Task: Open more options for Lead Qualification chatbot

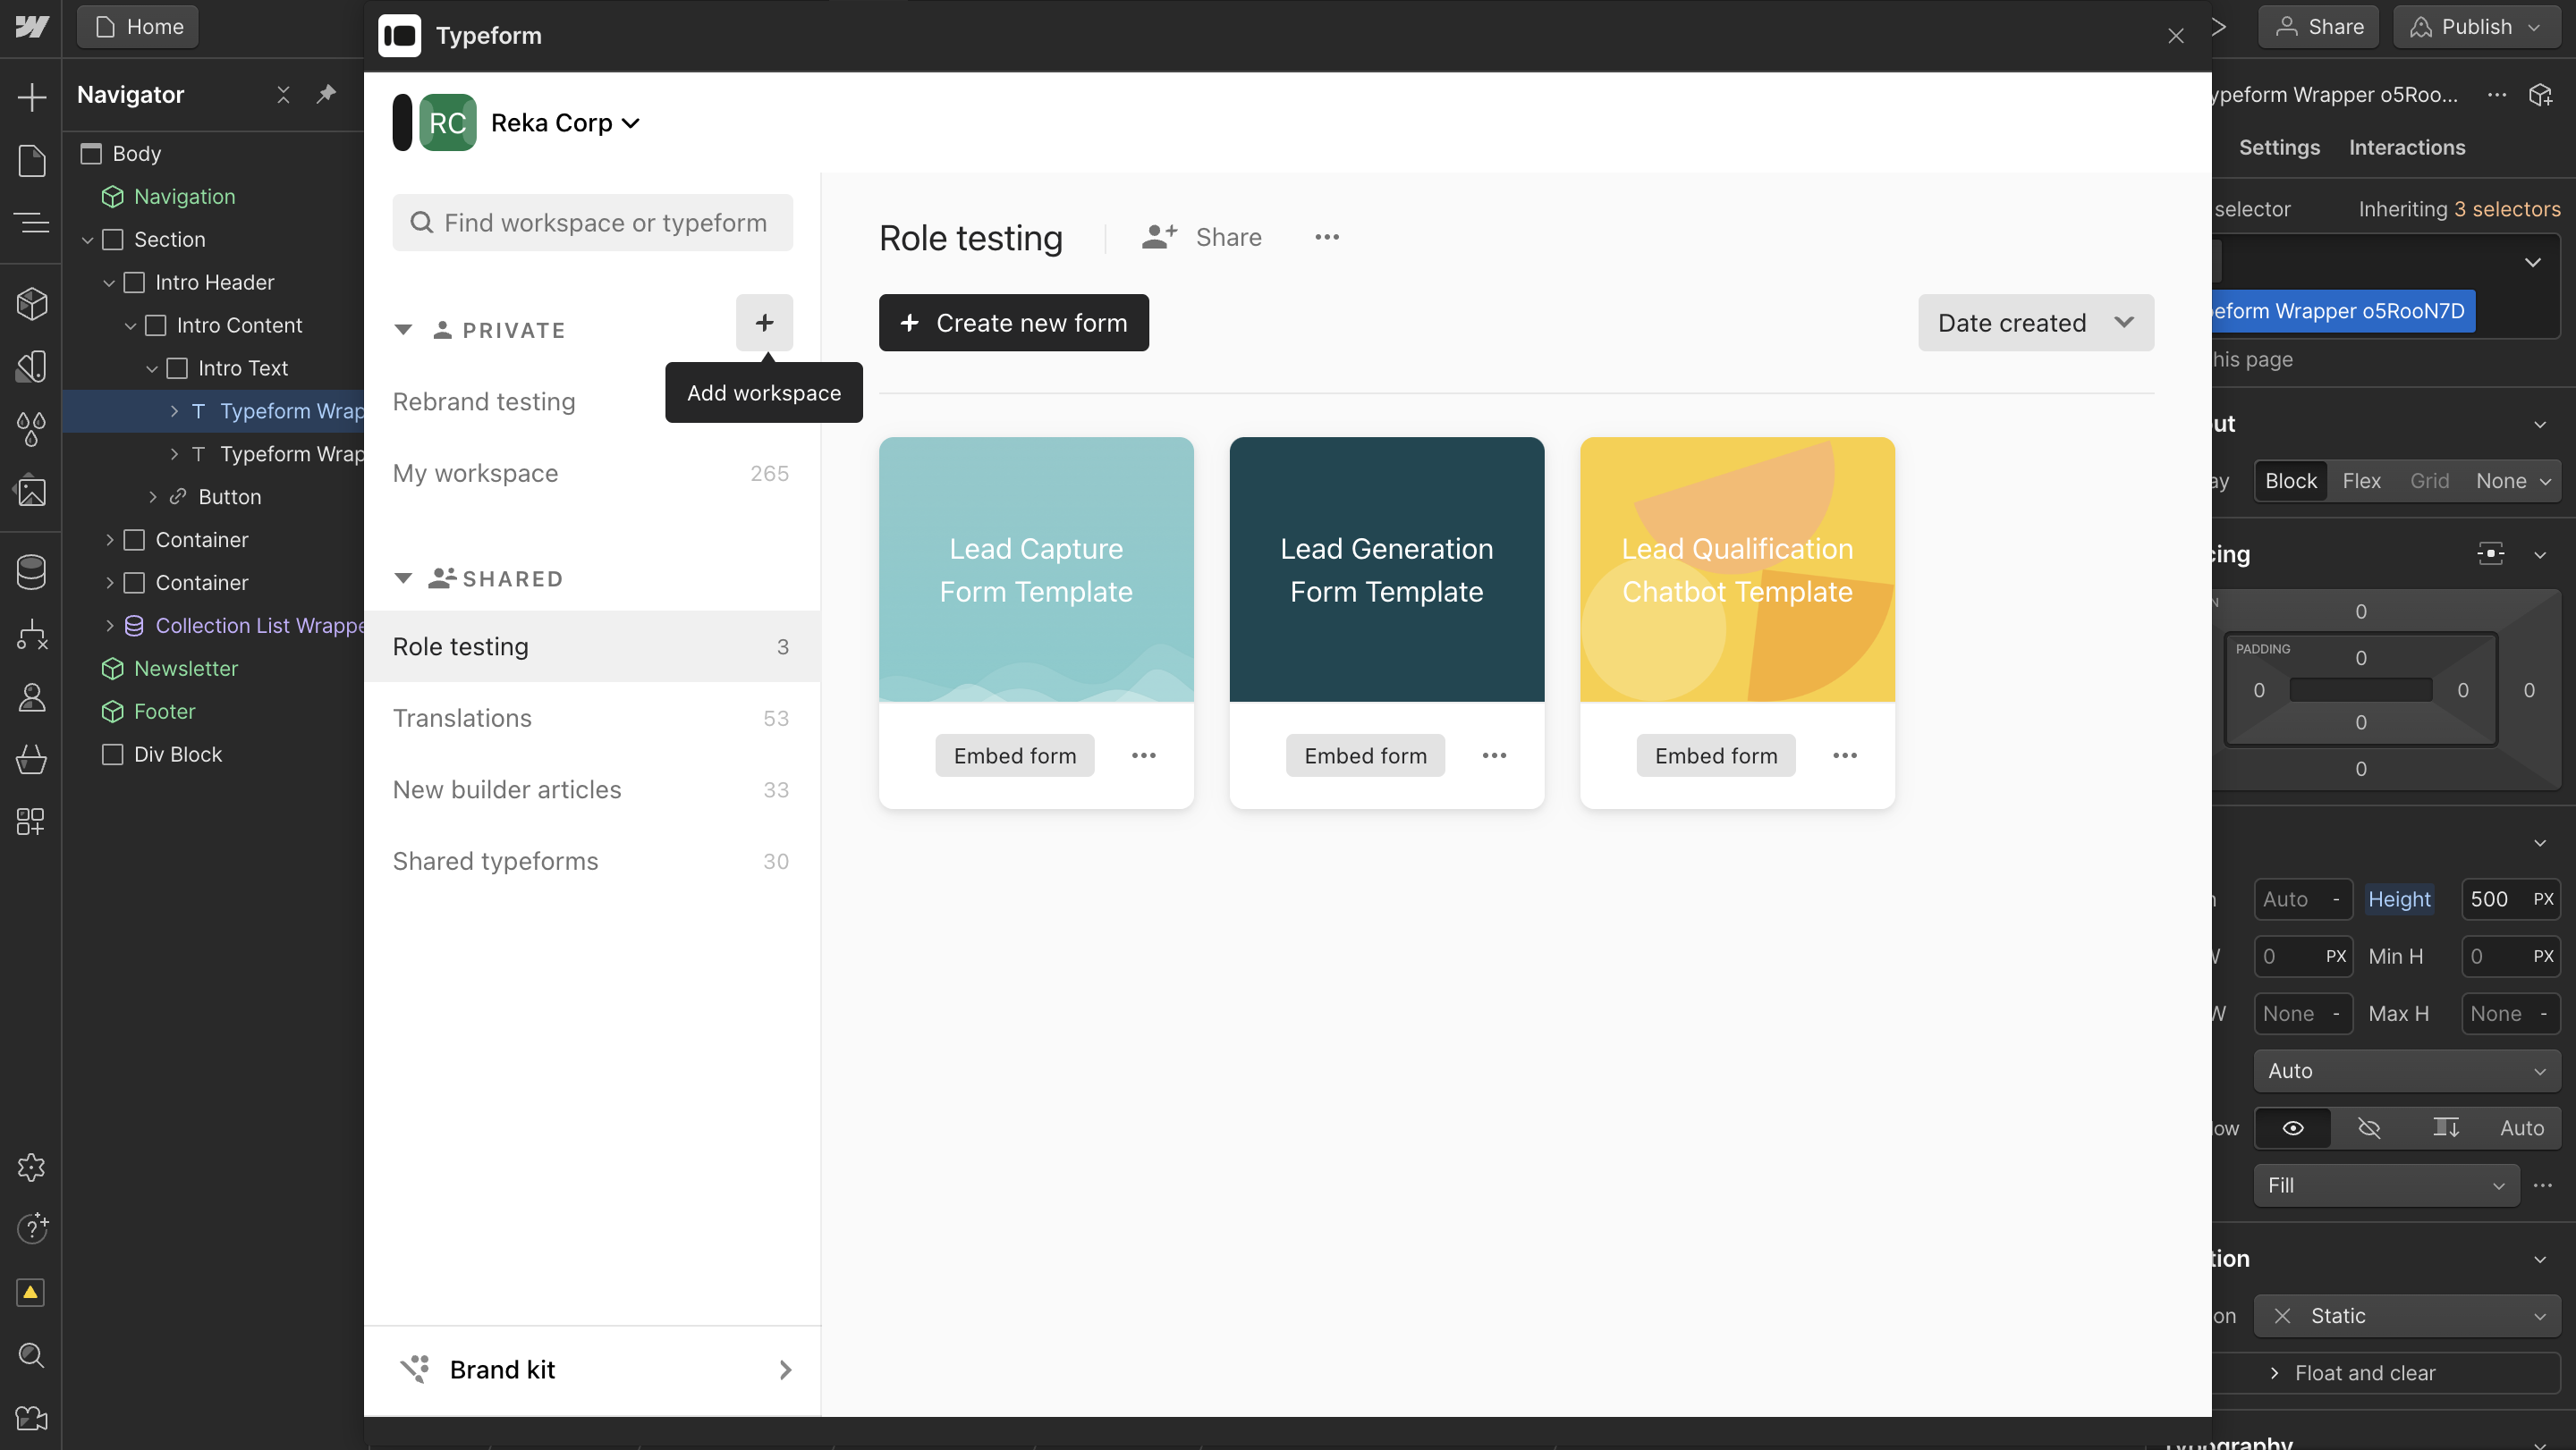Action: coord(1845,755)
